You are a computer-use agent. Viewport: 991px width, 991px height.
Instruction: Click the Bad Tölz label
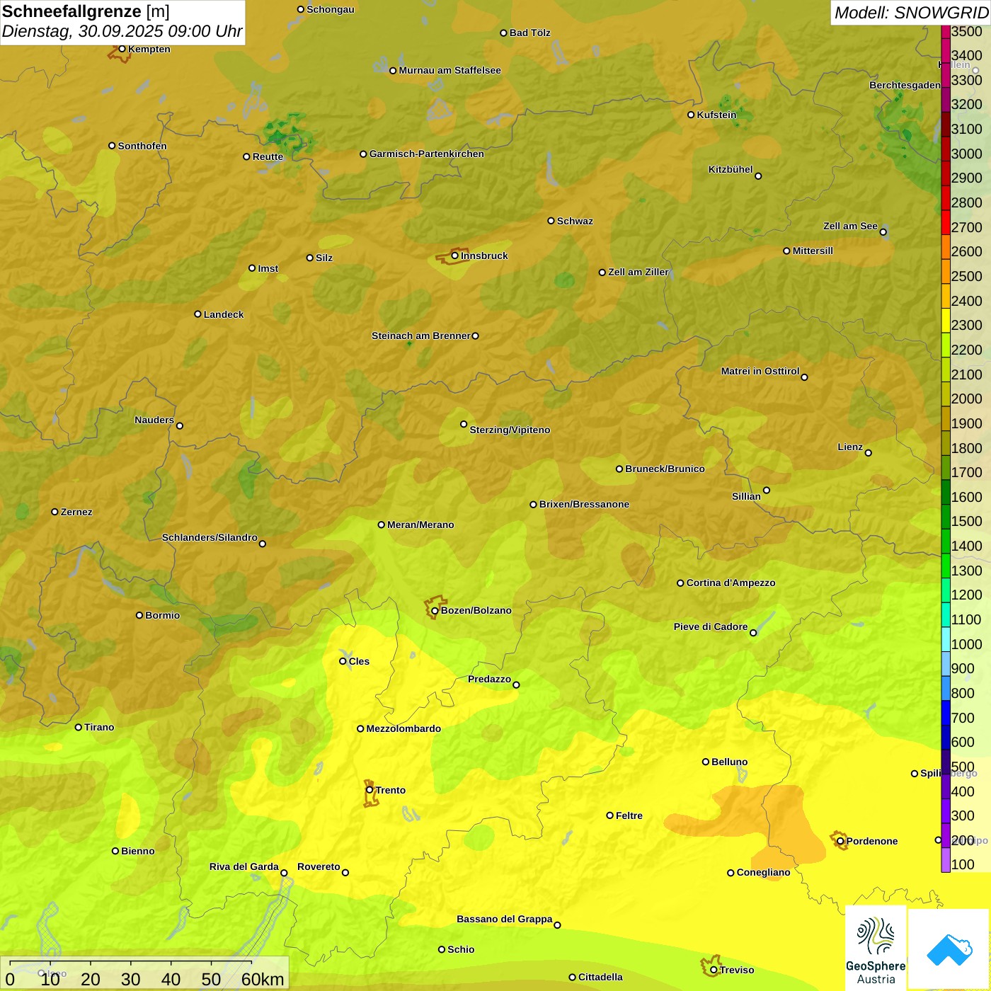tap(530, 33)
